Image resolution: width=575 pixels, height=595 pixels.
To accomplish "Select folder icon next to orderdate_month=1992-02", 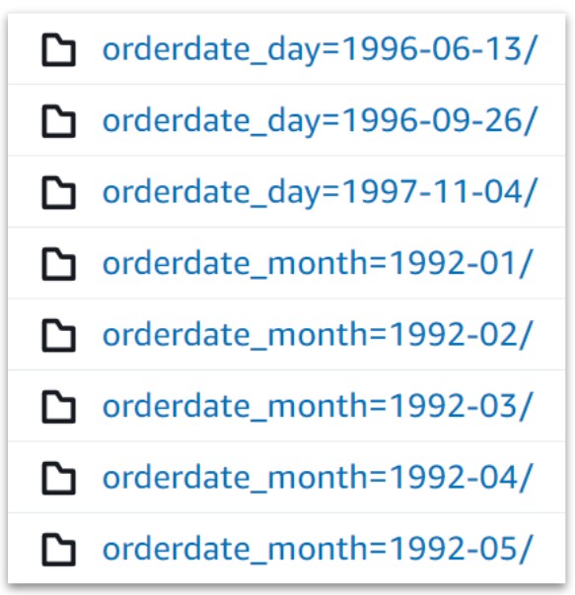I will point(58,335).
